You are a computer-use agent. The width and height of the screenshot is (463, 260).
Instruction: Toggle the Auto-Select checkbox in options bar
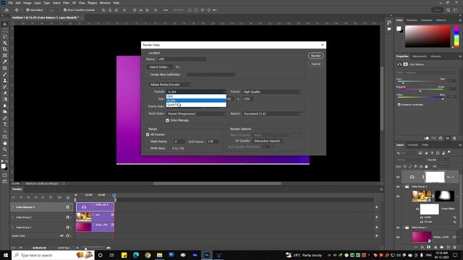[x=27, y=10]
